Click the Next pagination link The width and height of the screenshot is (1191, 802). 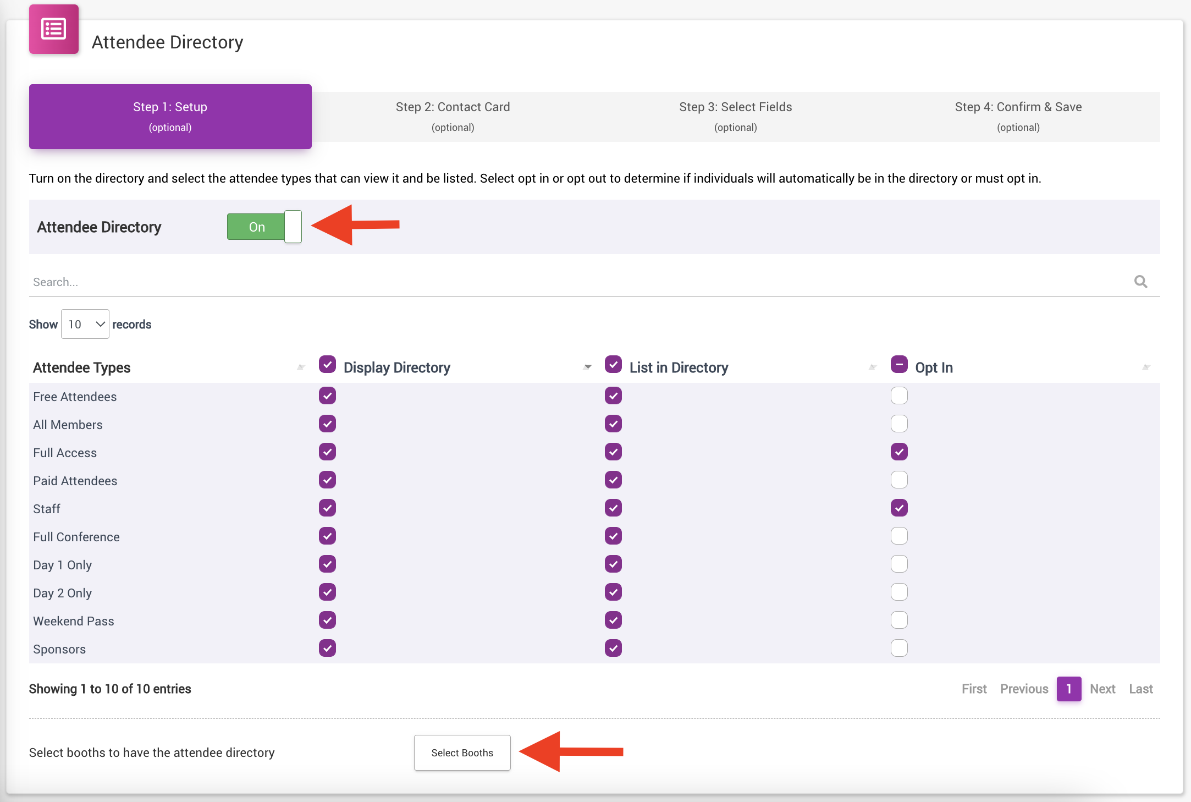(1102, 689)
